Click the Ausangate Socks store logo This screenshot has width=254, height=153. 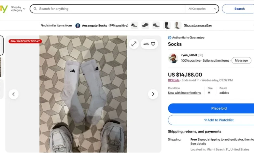pyautogui.click(x=78, y=26)
